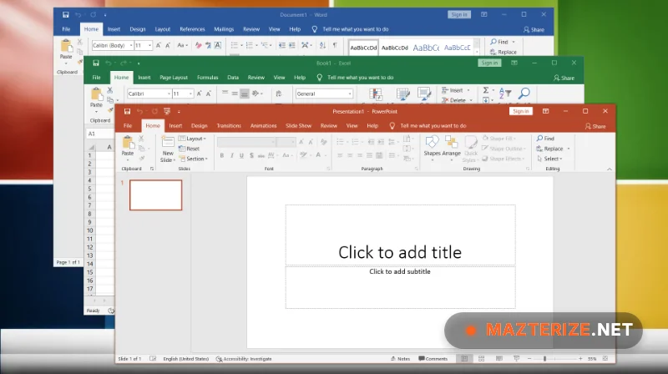Open Select dropdown in PowerPoint Editing group

click(x=549, y=159)
